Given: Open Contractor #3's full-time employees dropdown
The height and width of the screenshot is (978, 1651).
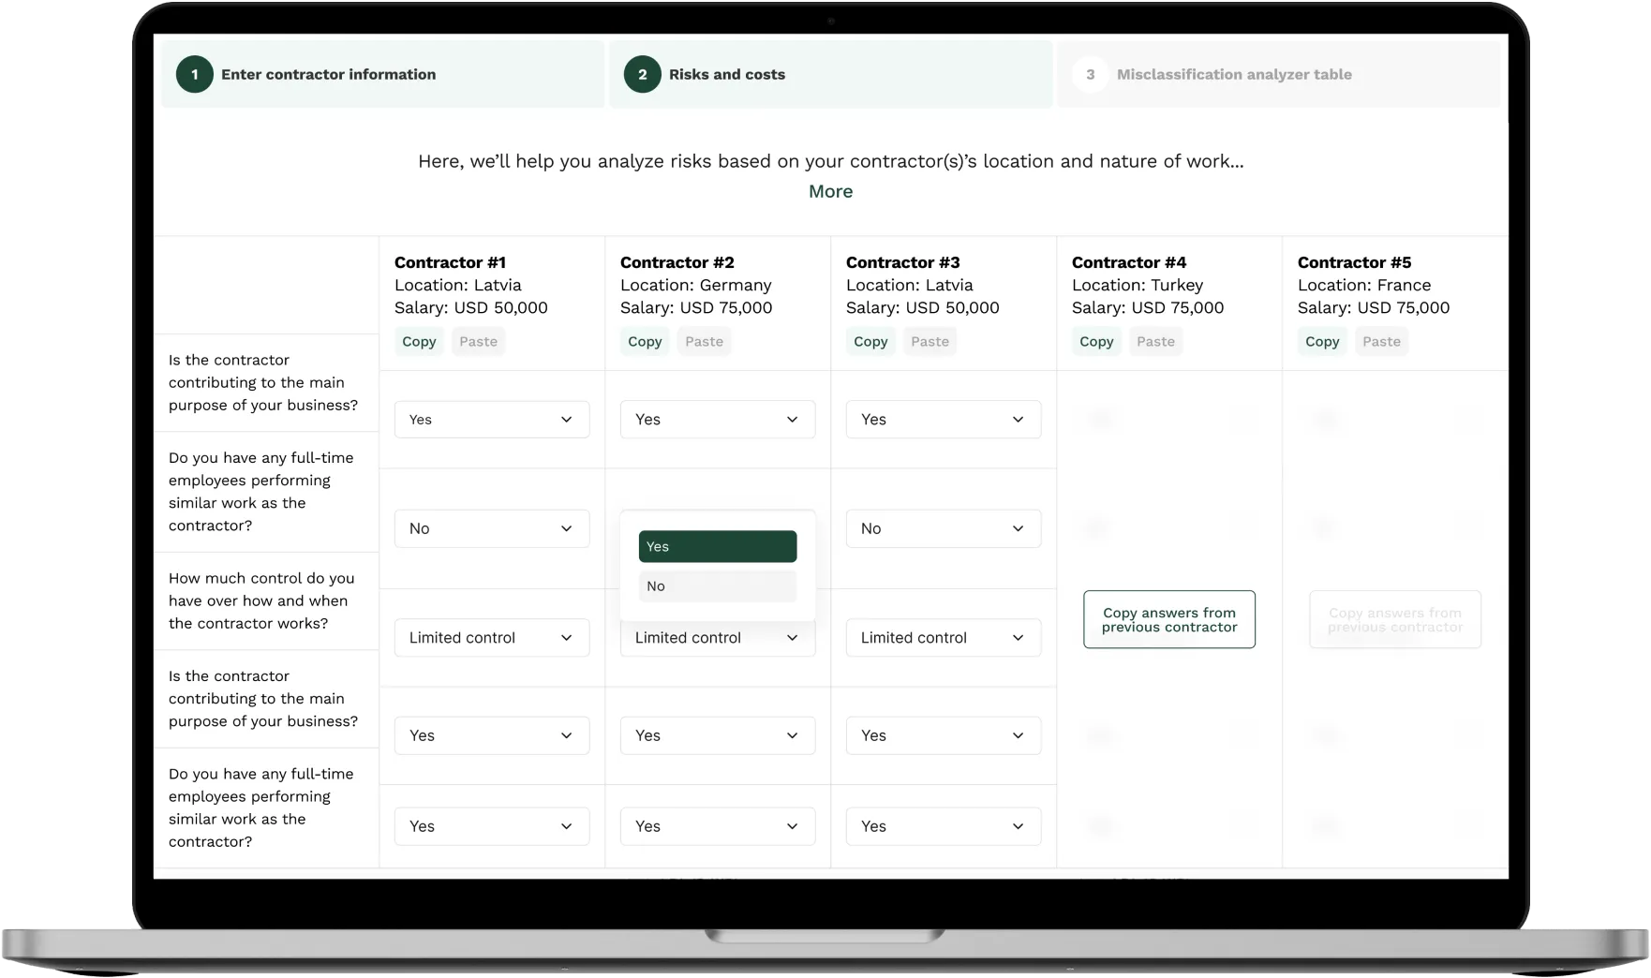Looking at the screenshot, I should click(943, 528).
